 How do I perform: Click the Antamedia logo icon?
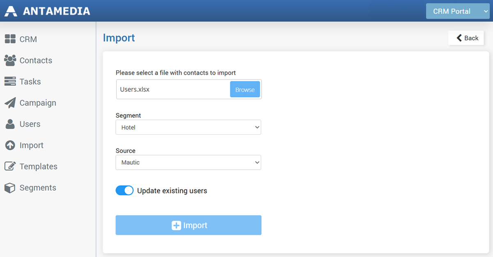pyautogui.click(x=11, y=11)
